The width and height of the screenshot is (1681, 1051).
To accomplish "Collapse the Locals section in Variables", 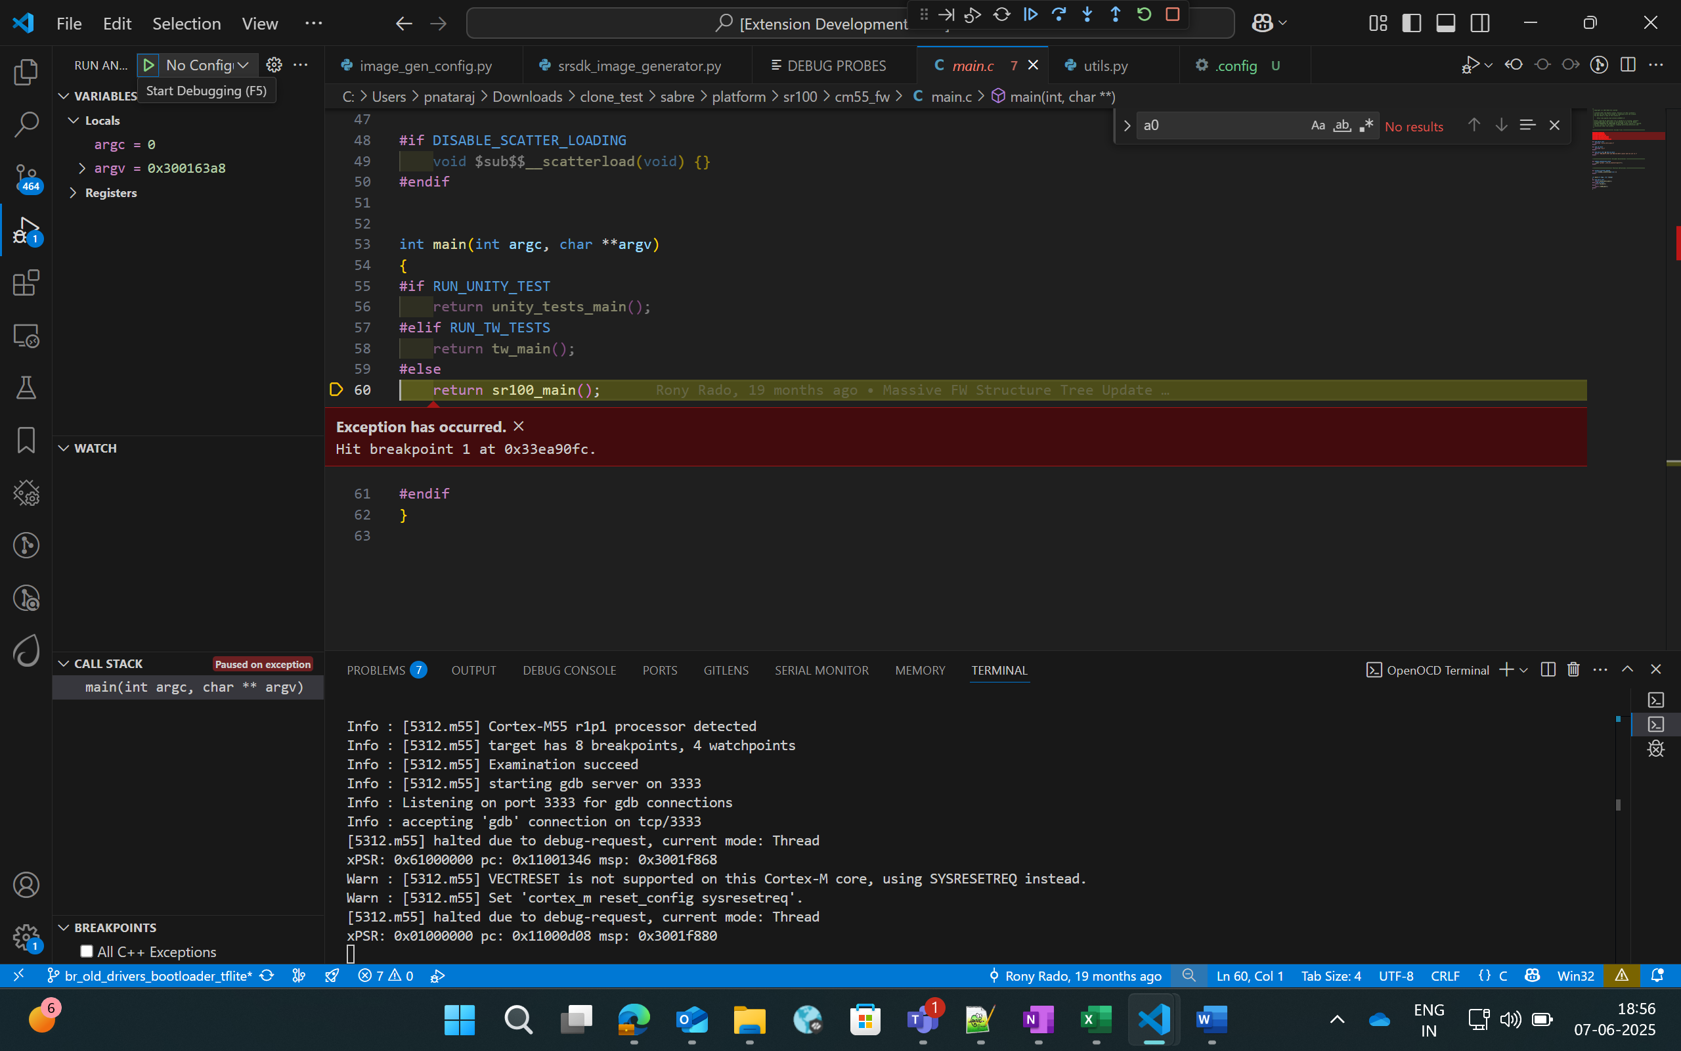I will coord(74,120).
